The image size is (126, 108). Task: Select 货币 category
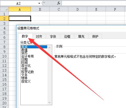coord(24,53)
